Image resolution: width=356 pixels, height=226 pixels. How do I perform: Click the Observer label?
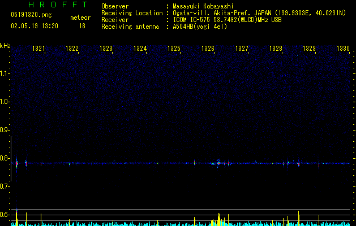[x=115, y=6]
